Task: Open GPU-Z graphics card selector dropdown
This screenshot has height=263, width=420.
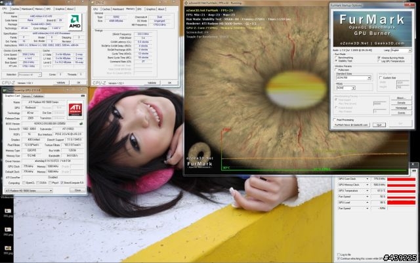Action: click(x=28, y=191)
